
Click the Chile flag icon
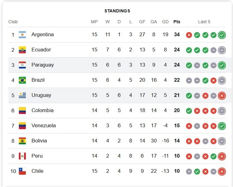point(22,171)
